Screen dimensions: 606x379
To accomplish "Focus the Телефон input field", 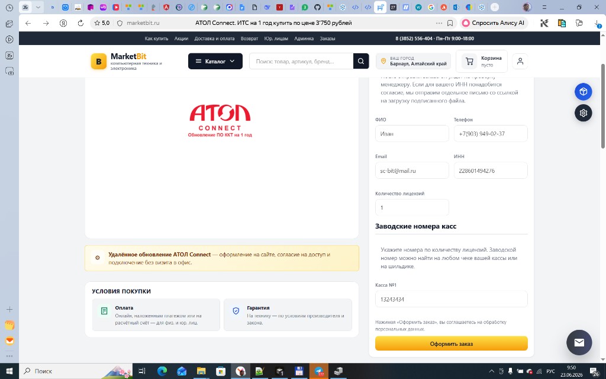I will [x=491, y=134].
